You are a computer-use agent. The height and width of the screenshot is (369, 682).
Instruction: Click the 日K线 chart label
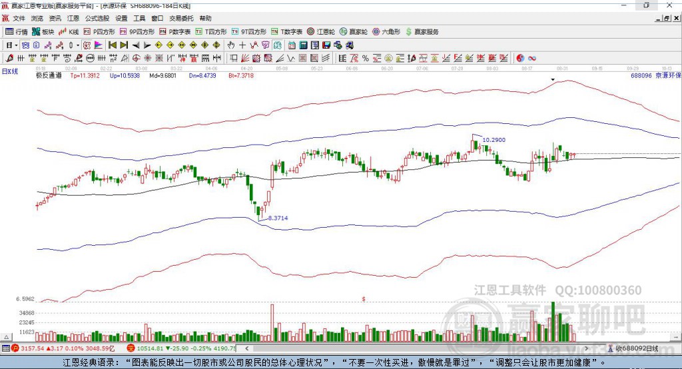pos(11,71)
